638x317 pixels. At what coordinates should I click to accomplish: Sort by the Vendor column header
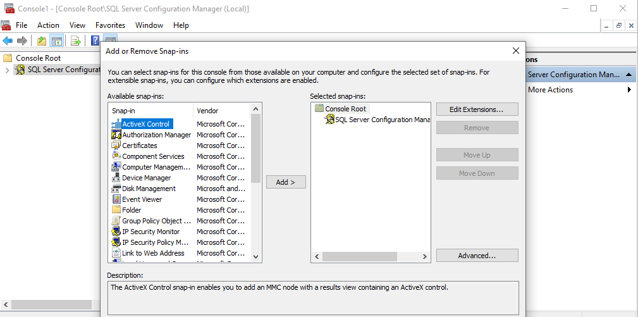coord(222,111)
